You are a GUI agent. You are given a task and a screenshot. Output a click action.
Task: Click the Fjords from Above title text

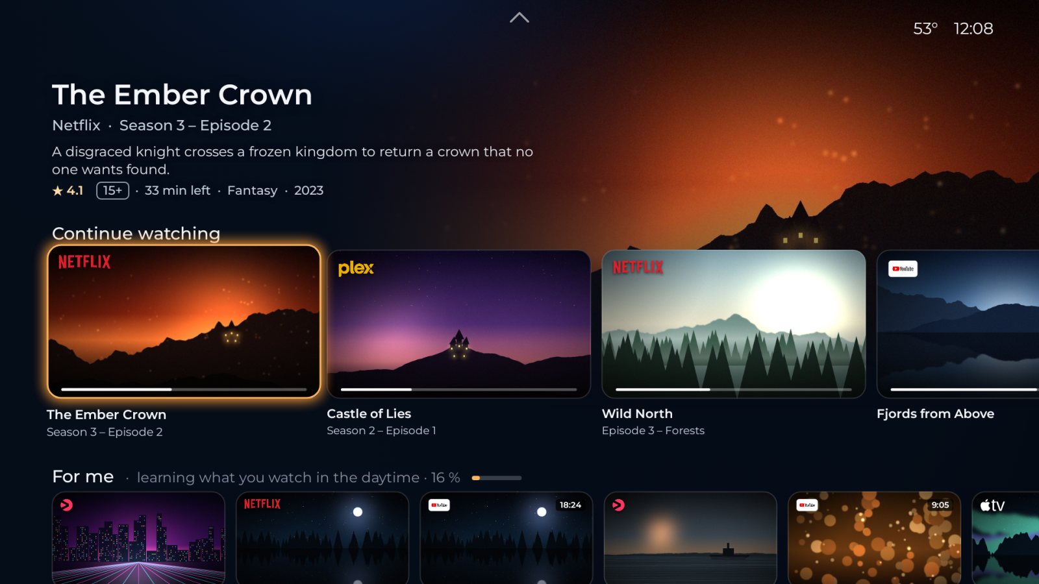pyautogui.click(x=935, y=413)
